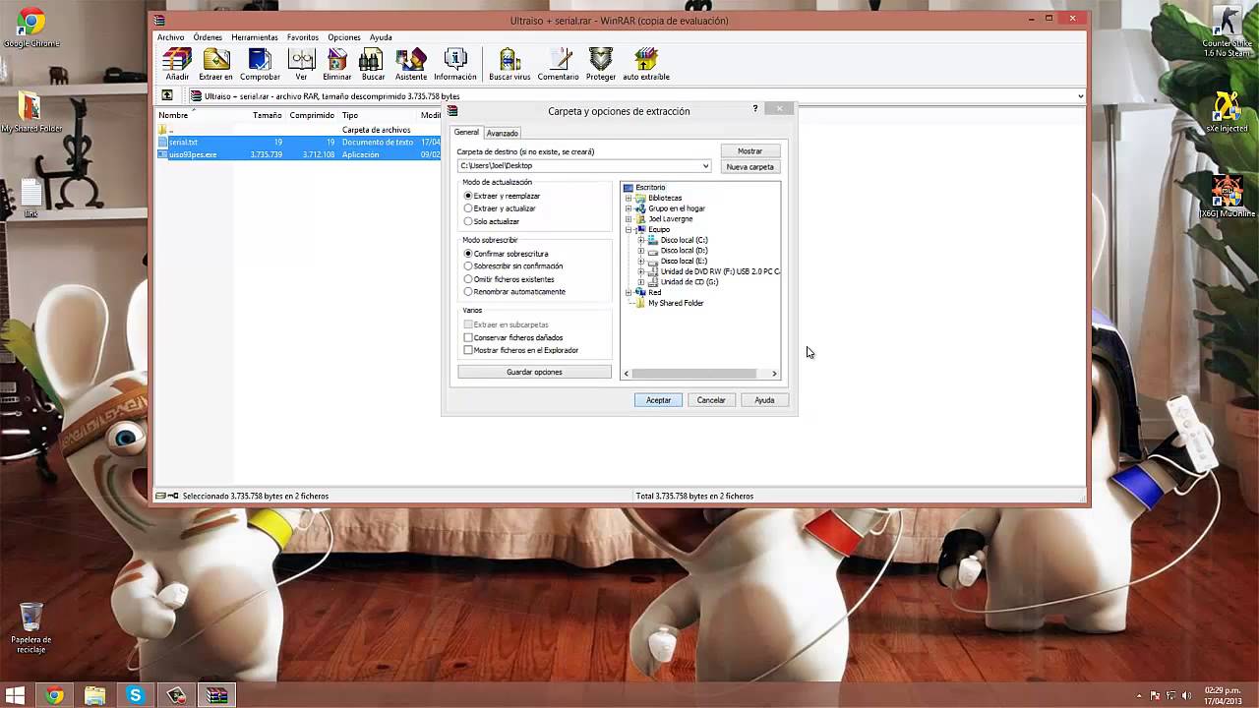Open the Archivo menu
Screen dimensions: 1259x708
(171, 37)
